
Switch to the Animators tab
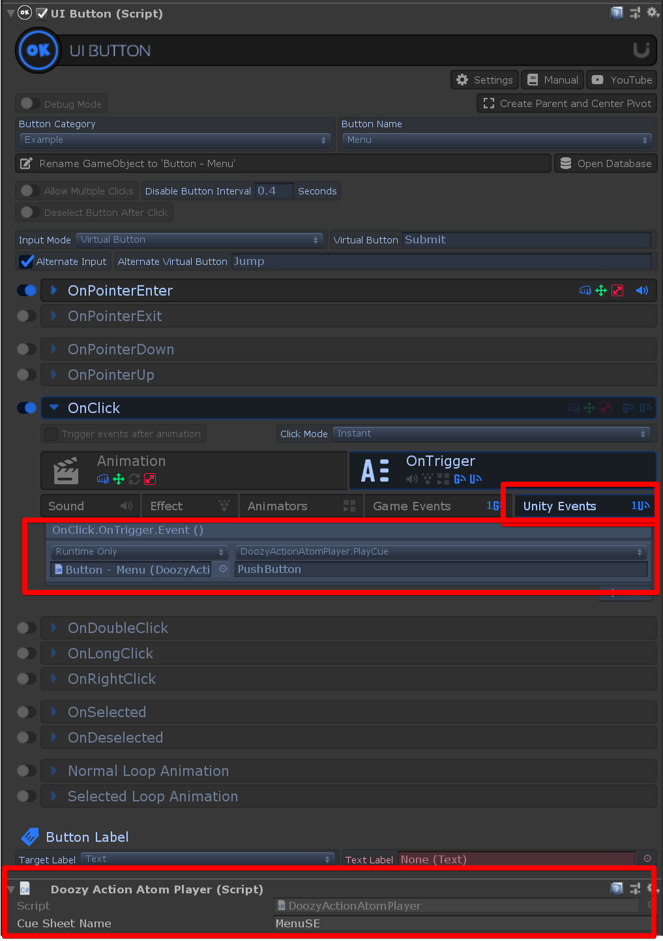[x=301, y=506]
